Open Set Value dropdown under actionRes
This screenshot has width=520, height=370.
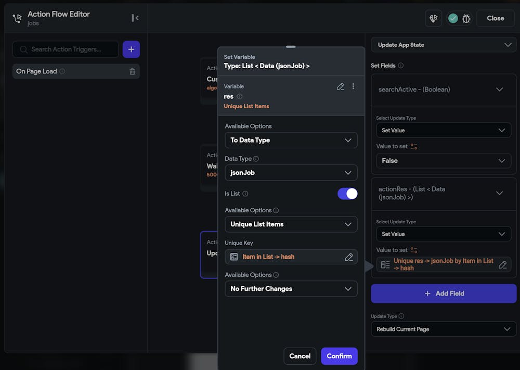(444, 234)
